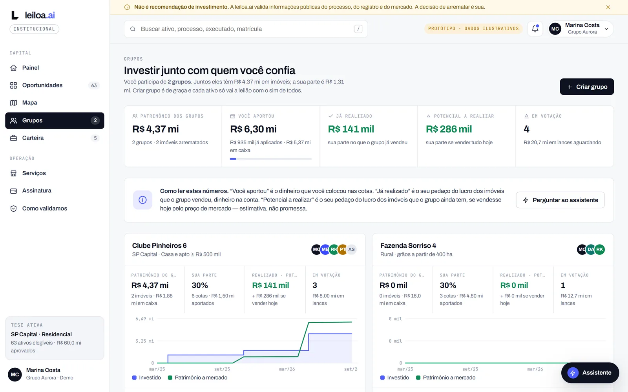Viewport: 628px width, 392px height.
Task: Expand the Marina Costa account dropdown
Action: (581, 29)
